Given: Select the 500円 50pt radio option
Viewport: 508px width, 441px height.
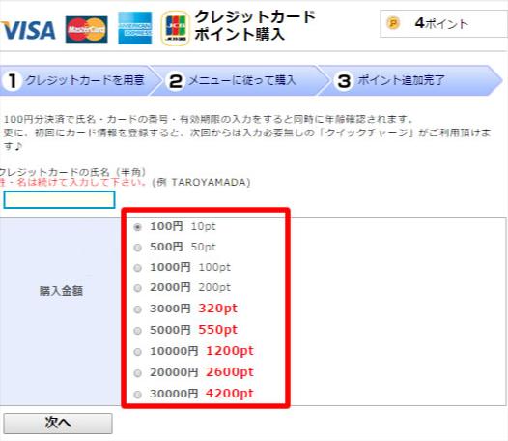Looking at the screenshot, I should coord(138,248).
